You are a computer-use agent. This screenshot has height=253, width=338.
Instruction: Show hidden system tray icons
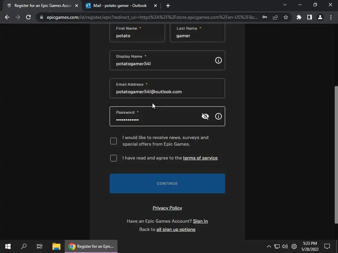click(269, 246)
